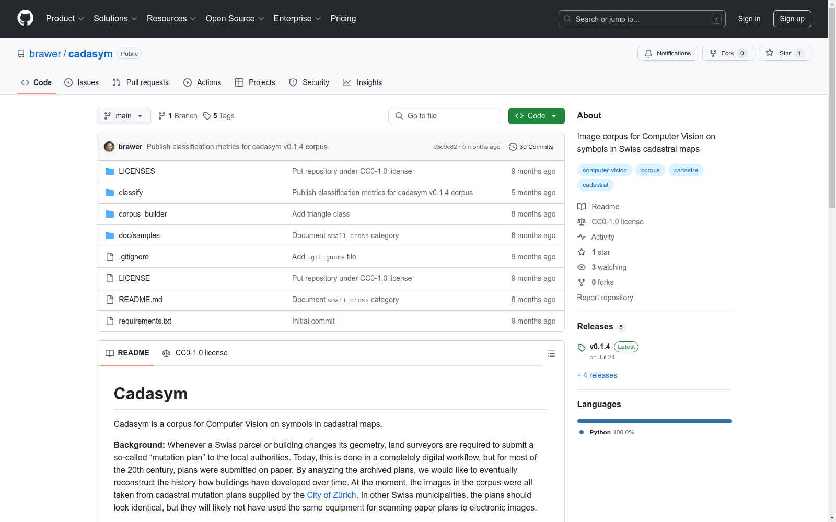Expand the Open Source menu
This screenshot has height=522, width=836.
coord(235,18)
